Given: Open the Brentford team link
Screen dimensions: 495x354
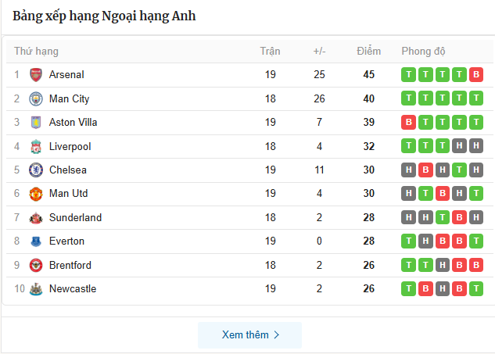Looking at the screenshot, I should tap(70, 266).
